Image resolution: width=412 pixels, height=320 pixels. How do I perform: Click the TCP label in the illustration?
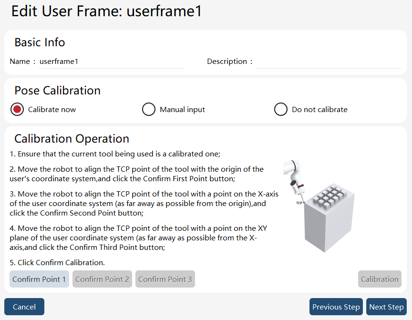[299, 203]
